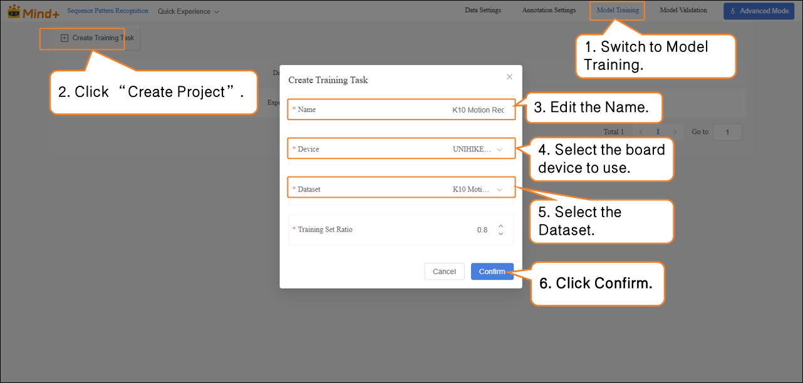Go to previous page arrow in pagination
This screenshot has width=803, height=383.
[x=640, y=132]
